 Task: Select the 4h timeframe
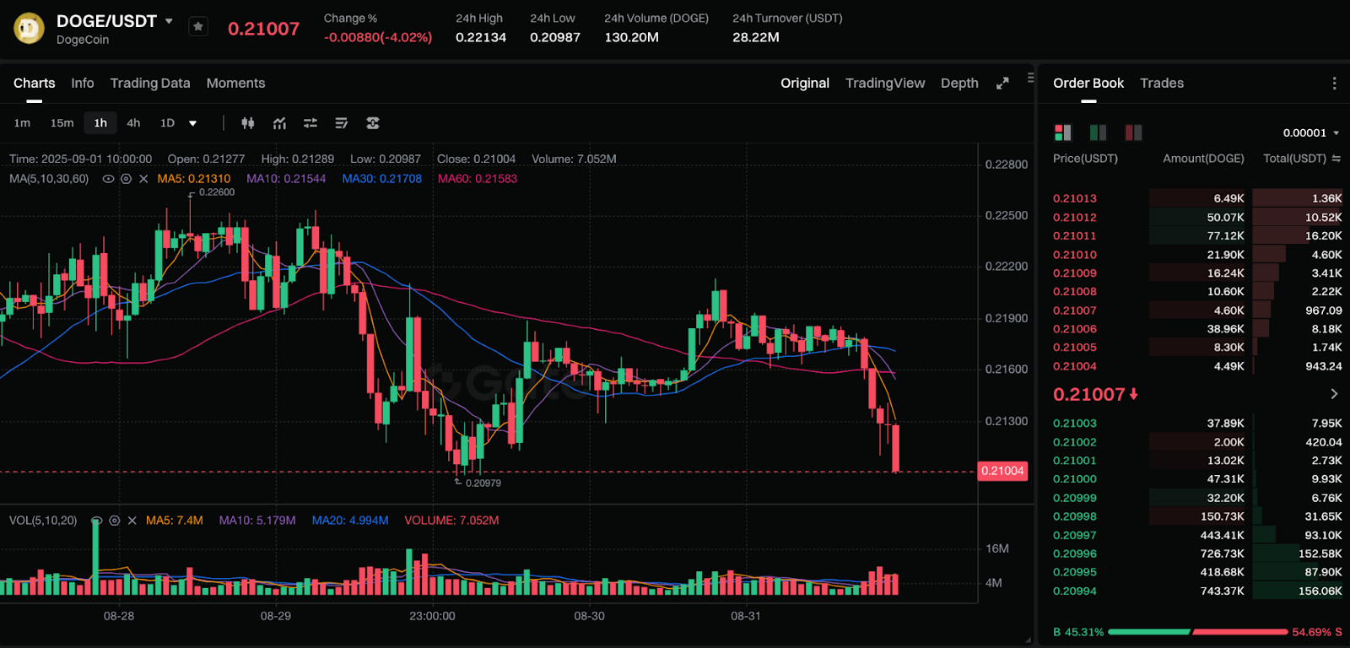point(133,123)
